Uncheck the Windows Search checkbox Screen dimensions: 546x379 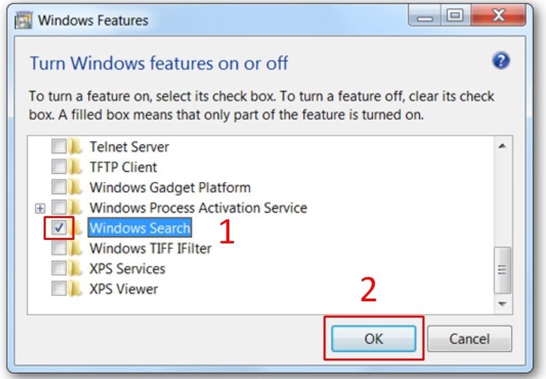click(x=59, y=228)
